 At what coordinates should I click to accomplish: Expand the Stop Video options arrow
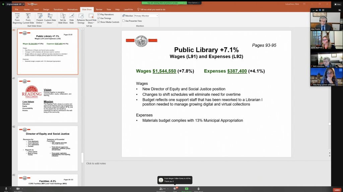(x=22, y=189)
